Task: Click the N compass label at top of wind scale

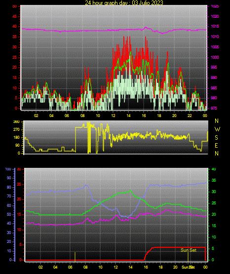Action: [217, 121]
